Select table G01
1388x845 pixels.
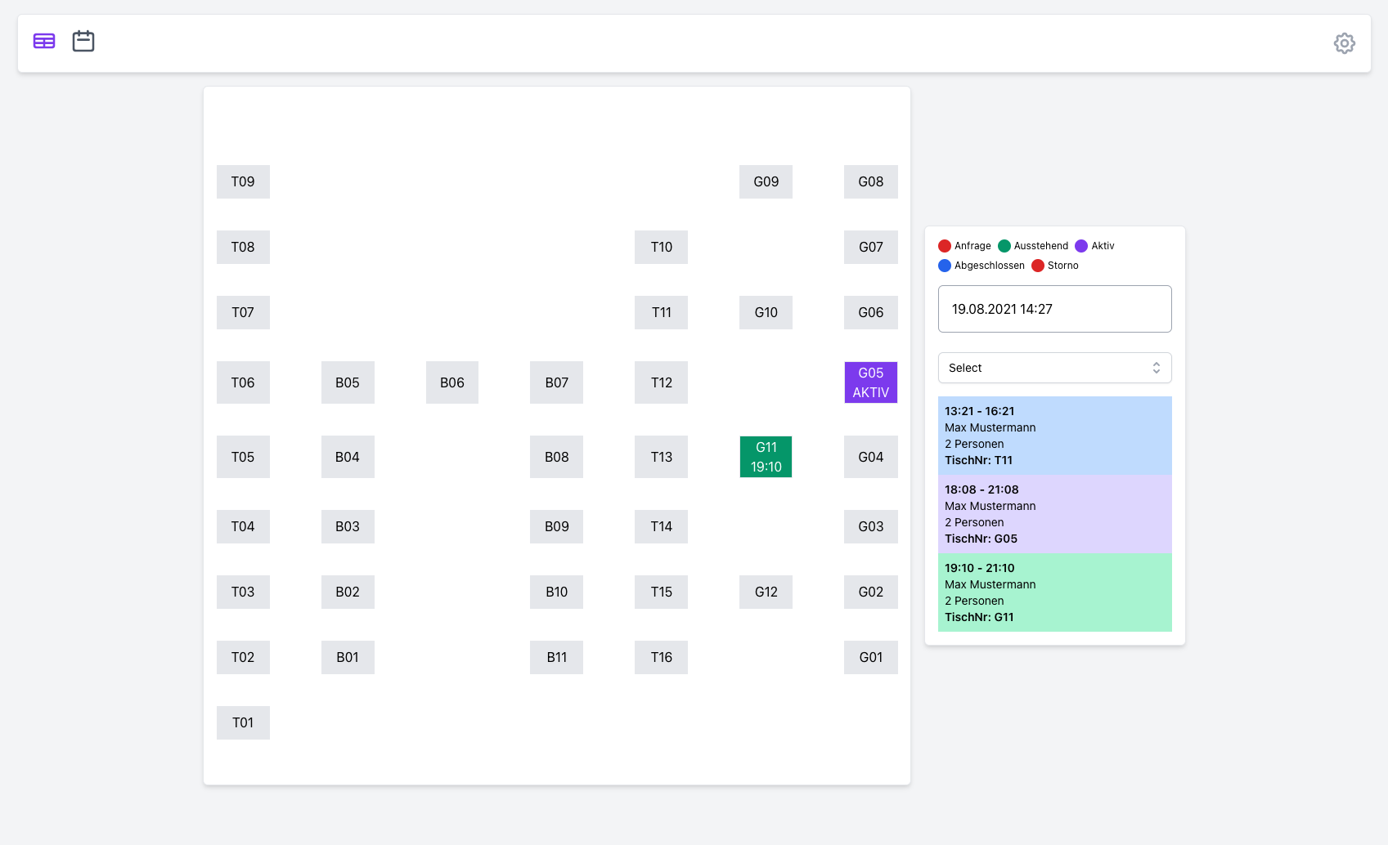point(871,657)
